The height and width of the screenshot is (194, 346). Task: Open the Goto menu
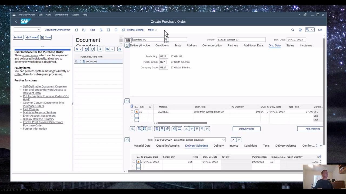click(x=49, y=15)
